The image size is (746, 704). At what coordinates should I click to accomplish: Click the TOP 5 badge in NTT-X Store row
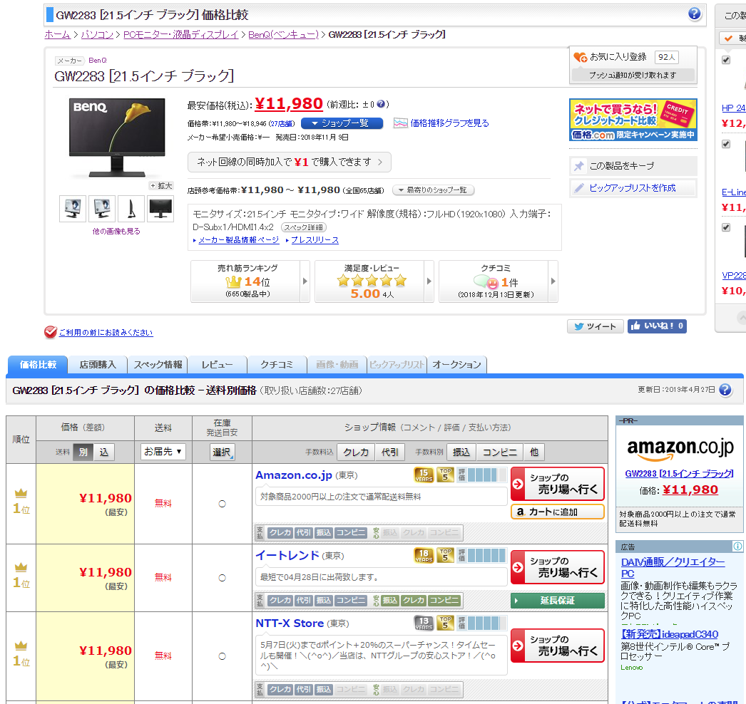(445, 623)
